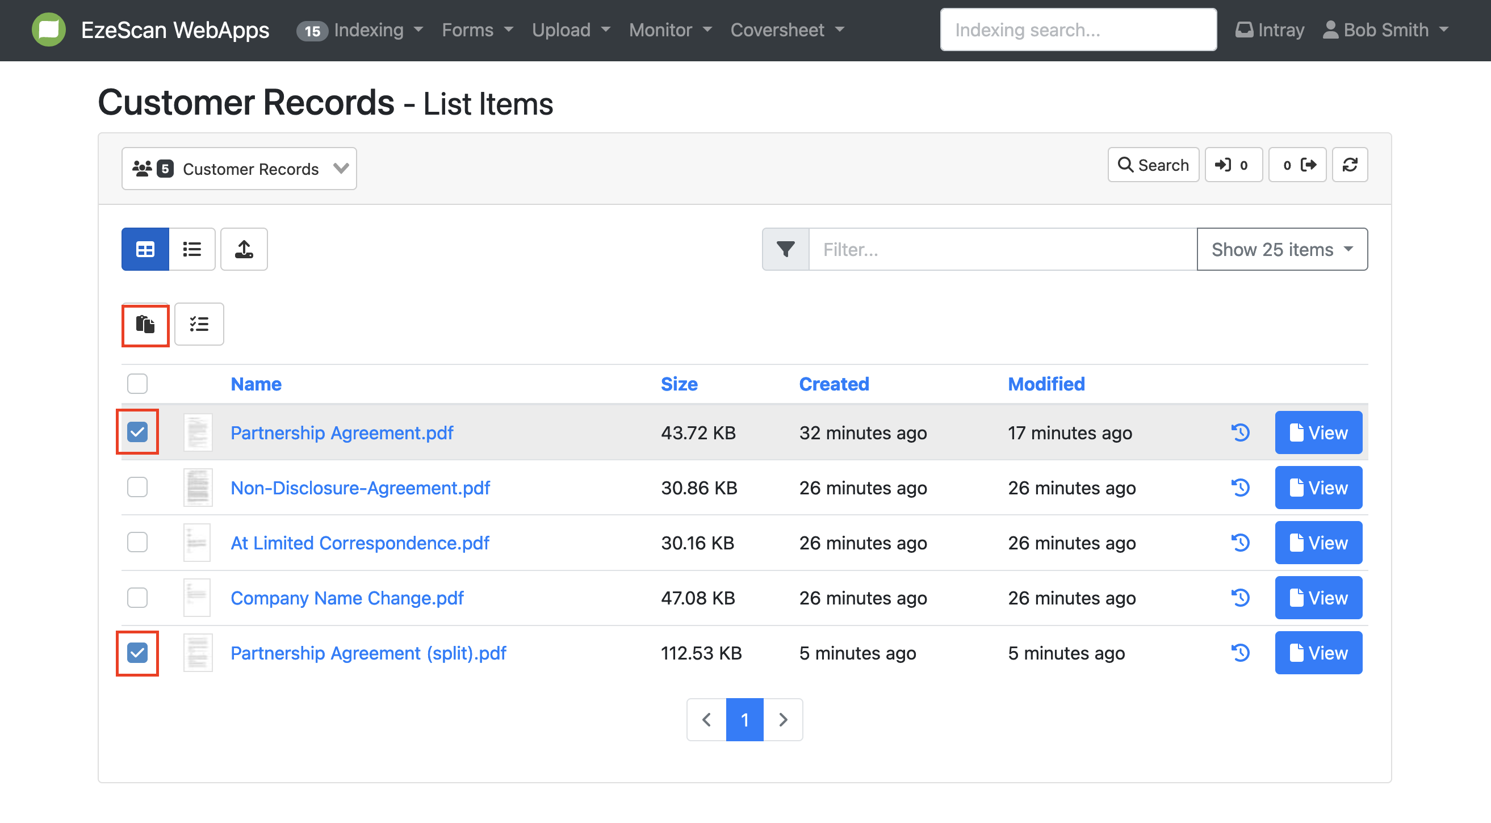Toggle the select-all header checkbox
The width and height of the screenshot is (1491, 823).
tap(137, 384)
